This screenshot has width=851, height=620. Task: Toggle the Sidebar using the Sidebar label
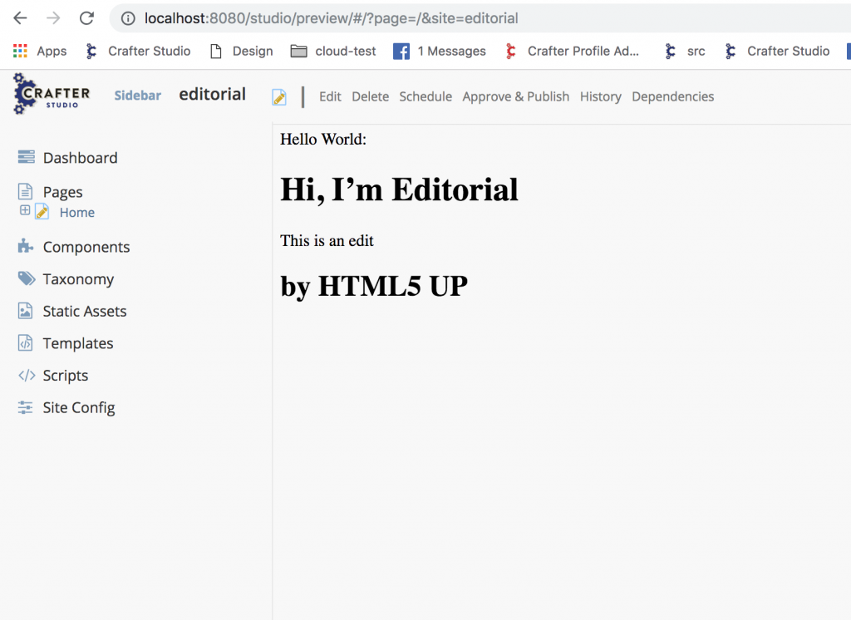(137, 96)
